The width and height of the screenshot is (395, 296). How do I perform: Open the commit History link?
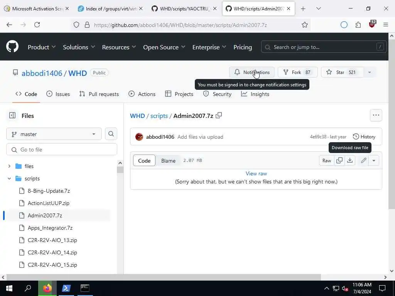(x=364, y=137)
